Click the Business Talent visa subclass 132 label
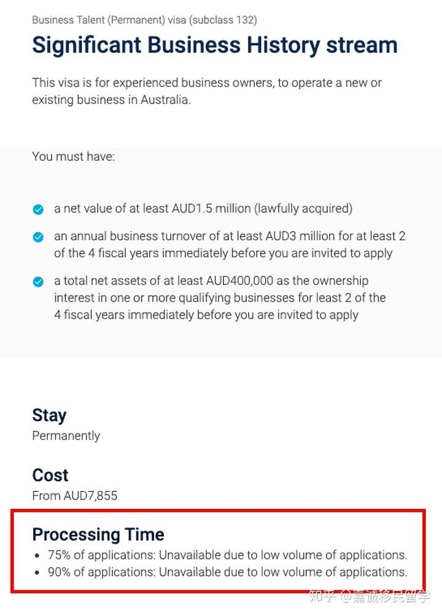Viewport: 442px width, 616px height. pos(144,20)
